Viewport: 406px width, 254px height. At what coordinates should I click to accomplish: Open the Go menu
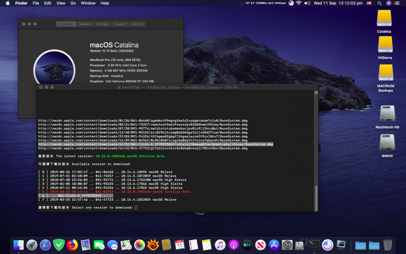(x=73, y=3)
